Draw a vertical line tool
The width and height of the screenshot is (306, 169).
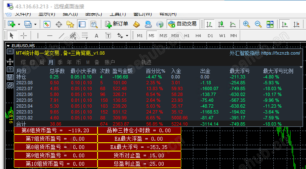click(x=38, y=35)
